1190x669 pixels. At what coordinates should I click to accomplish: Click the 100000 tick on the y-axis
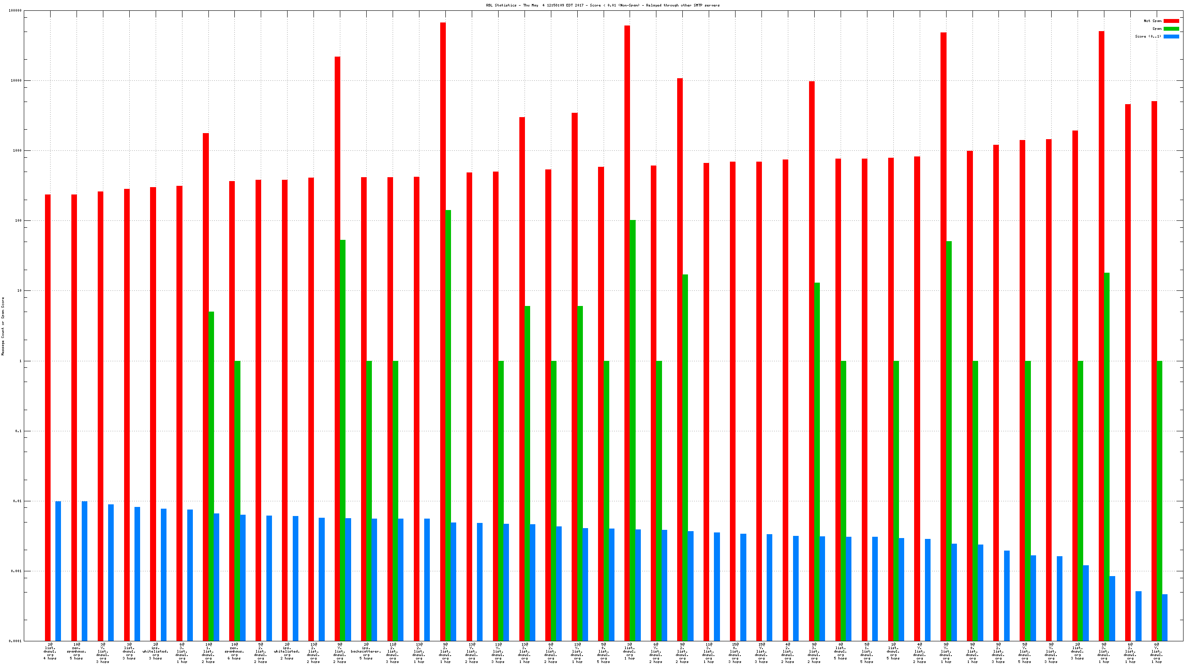coord(15,11)
